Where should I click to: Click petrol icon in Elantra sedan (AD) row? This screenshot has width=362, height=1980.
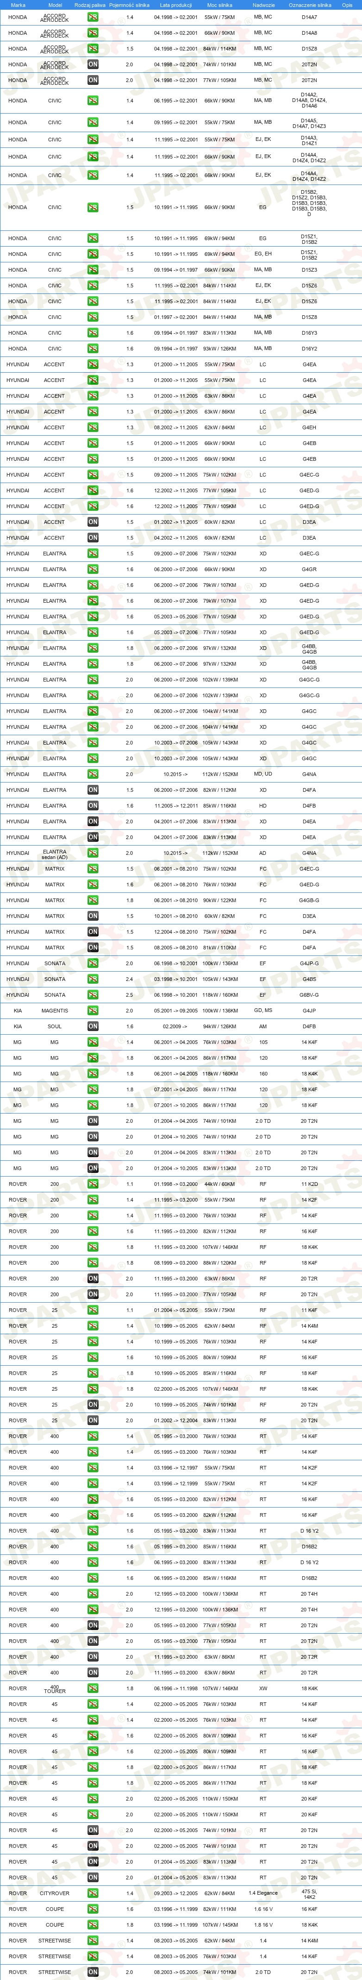click(x=93, y=853)
